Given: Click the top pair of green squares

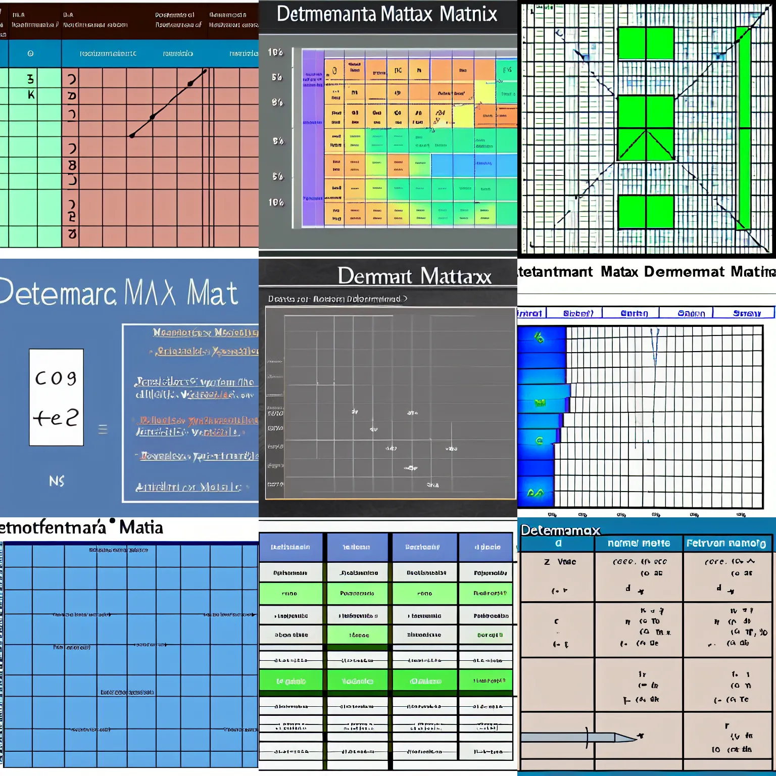Looking at the screenshot, I should [646, 43].
